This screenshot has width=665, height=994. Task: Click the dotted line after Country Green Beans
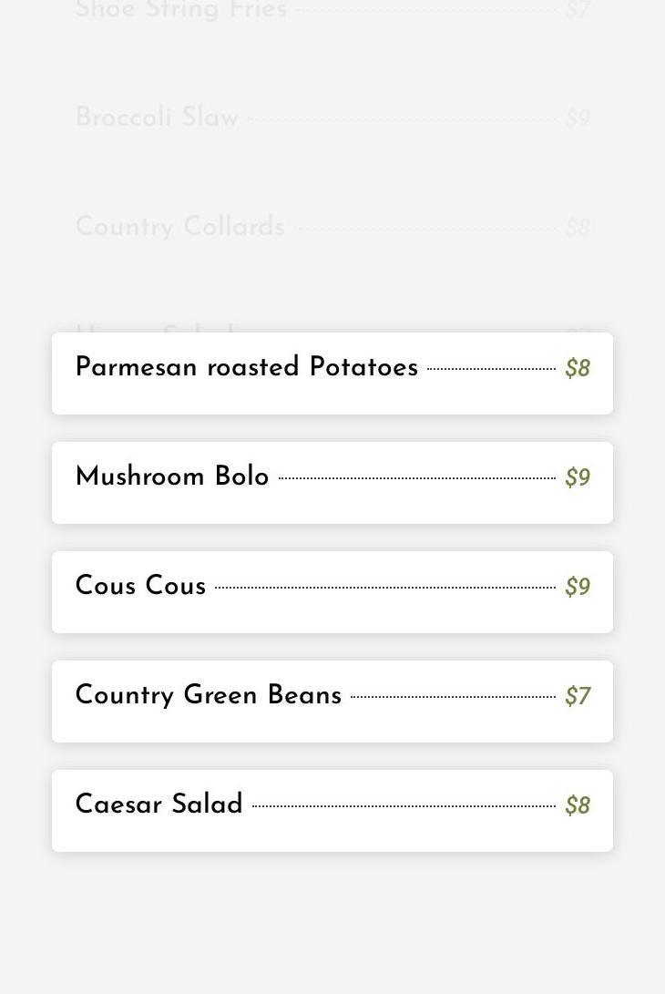(x=453, y=697)
